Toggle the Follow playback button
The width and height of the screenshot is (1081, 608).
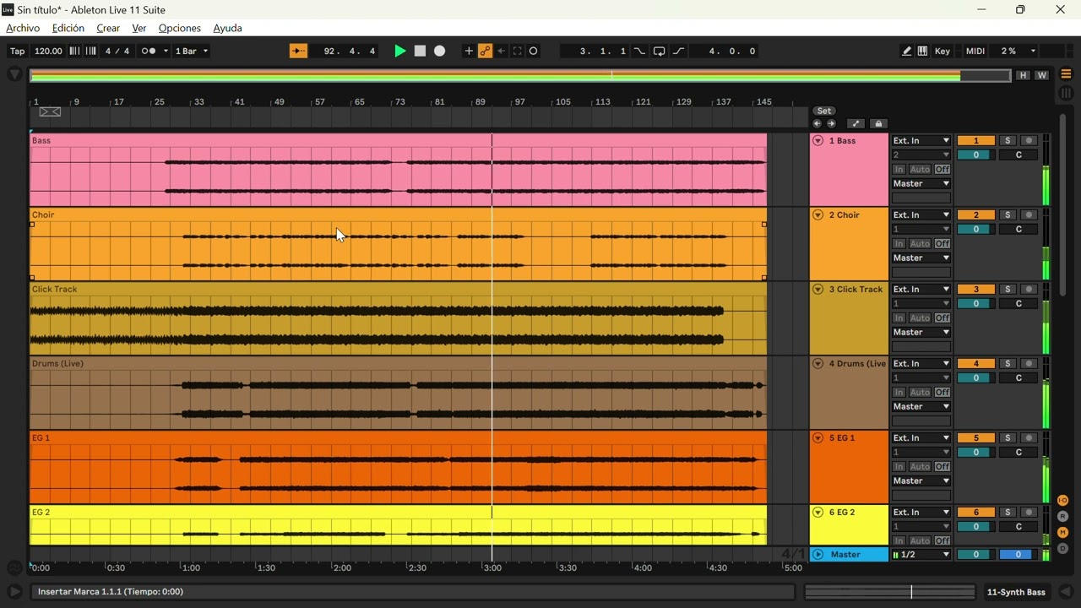point(298,52)
